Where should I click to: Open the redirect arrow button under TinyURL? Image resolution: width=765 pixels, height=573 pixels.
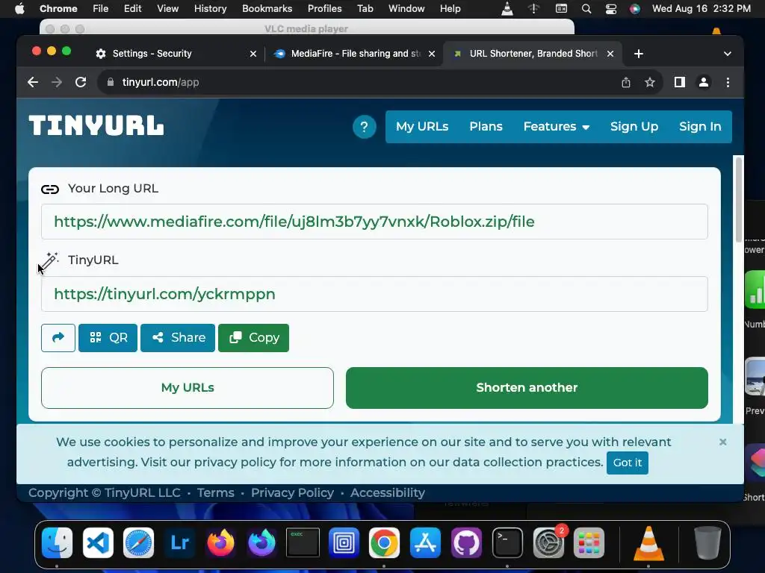coord(58,338)
